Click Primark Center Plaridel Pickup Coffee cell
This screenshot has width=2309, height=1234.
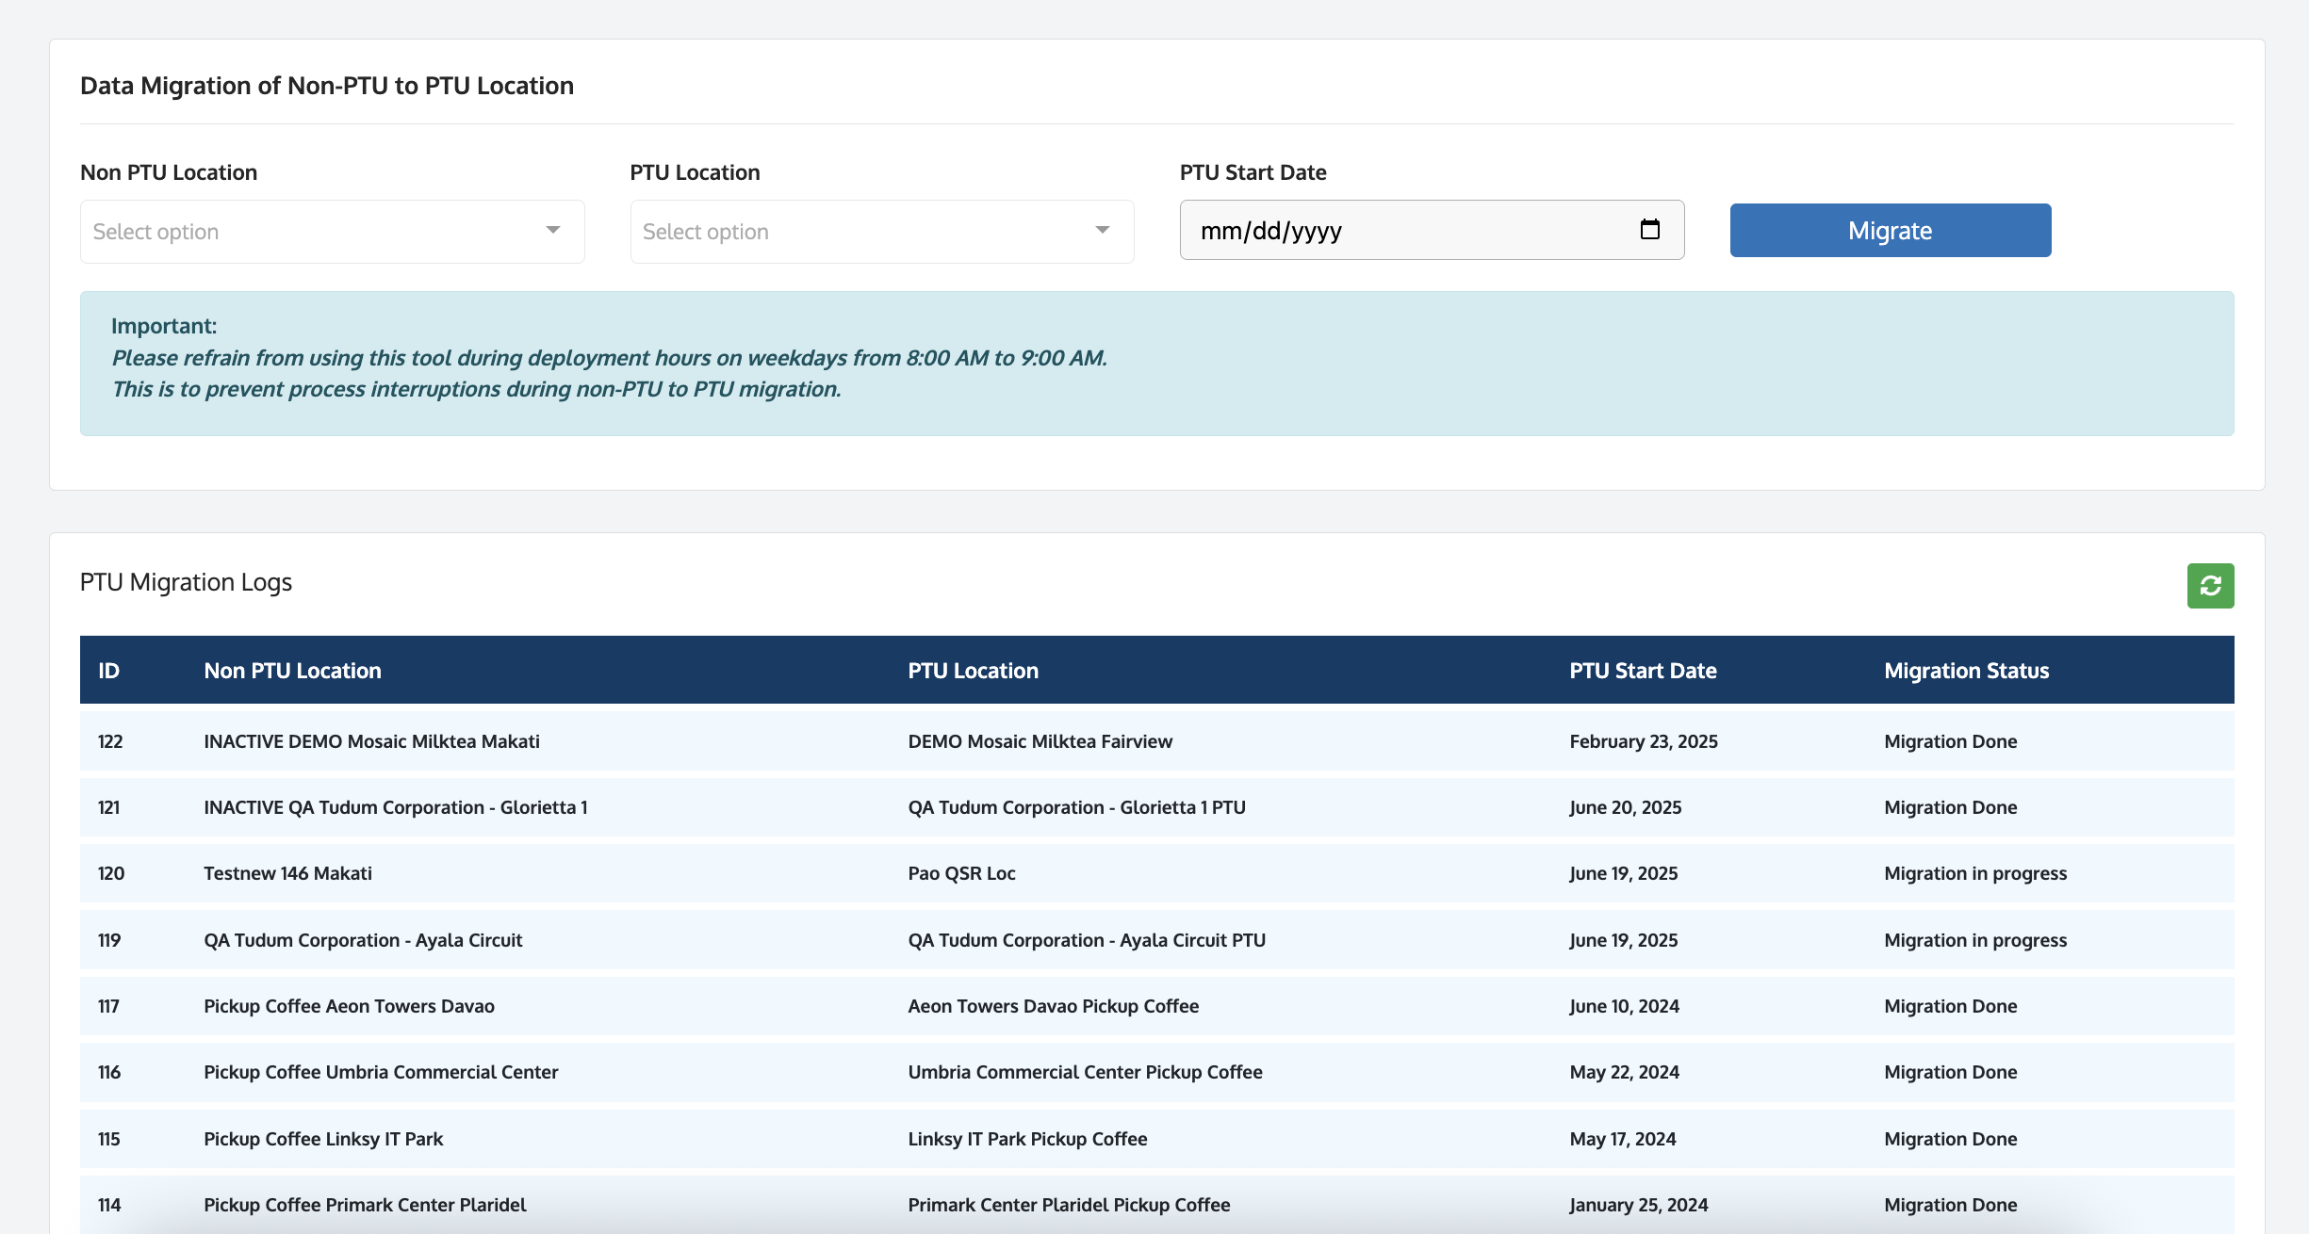1069,1205
